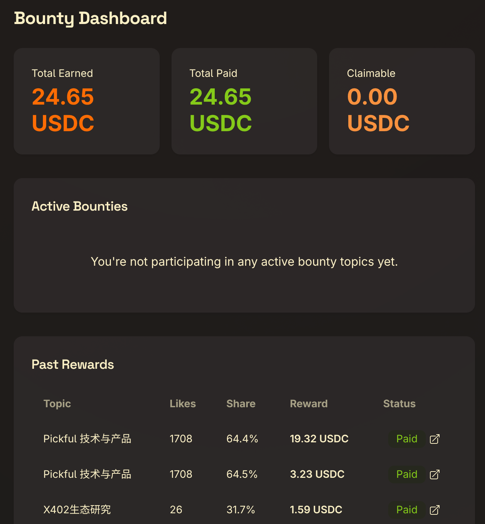
Task: Open Pickful 技术与产品 topic with 64.4% share
Action: 87,439
